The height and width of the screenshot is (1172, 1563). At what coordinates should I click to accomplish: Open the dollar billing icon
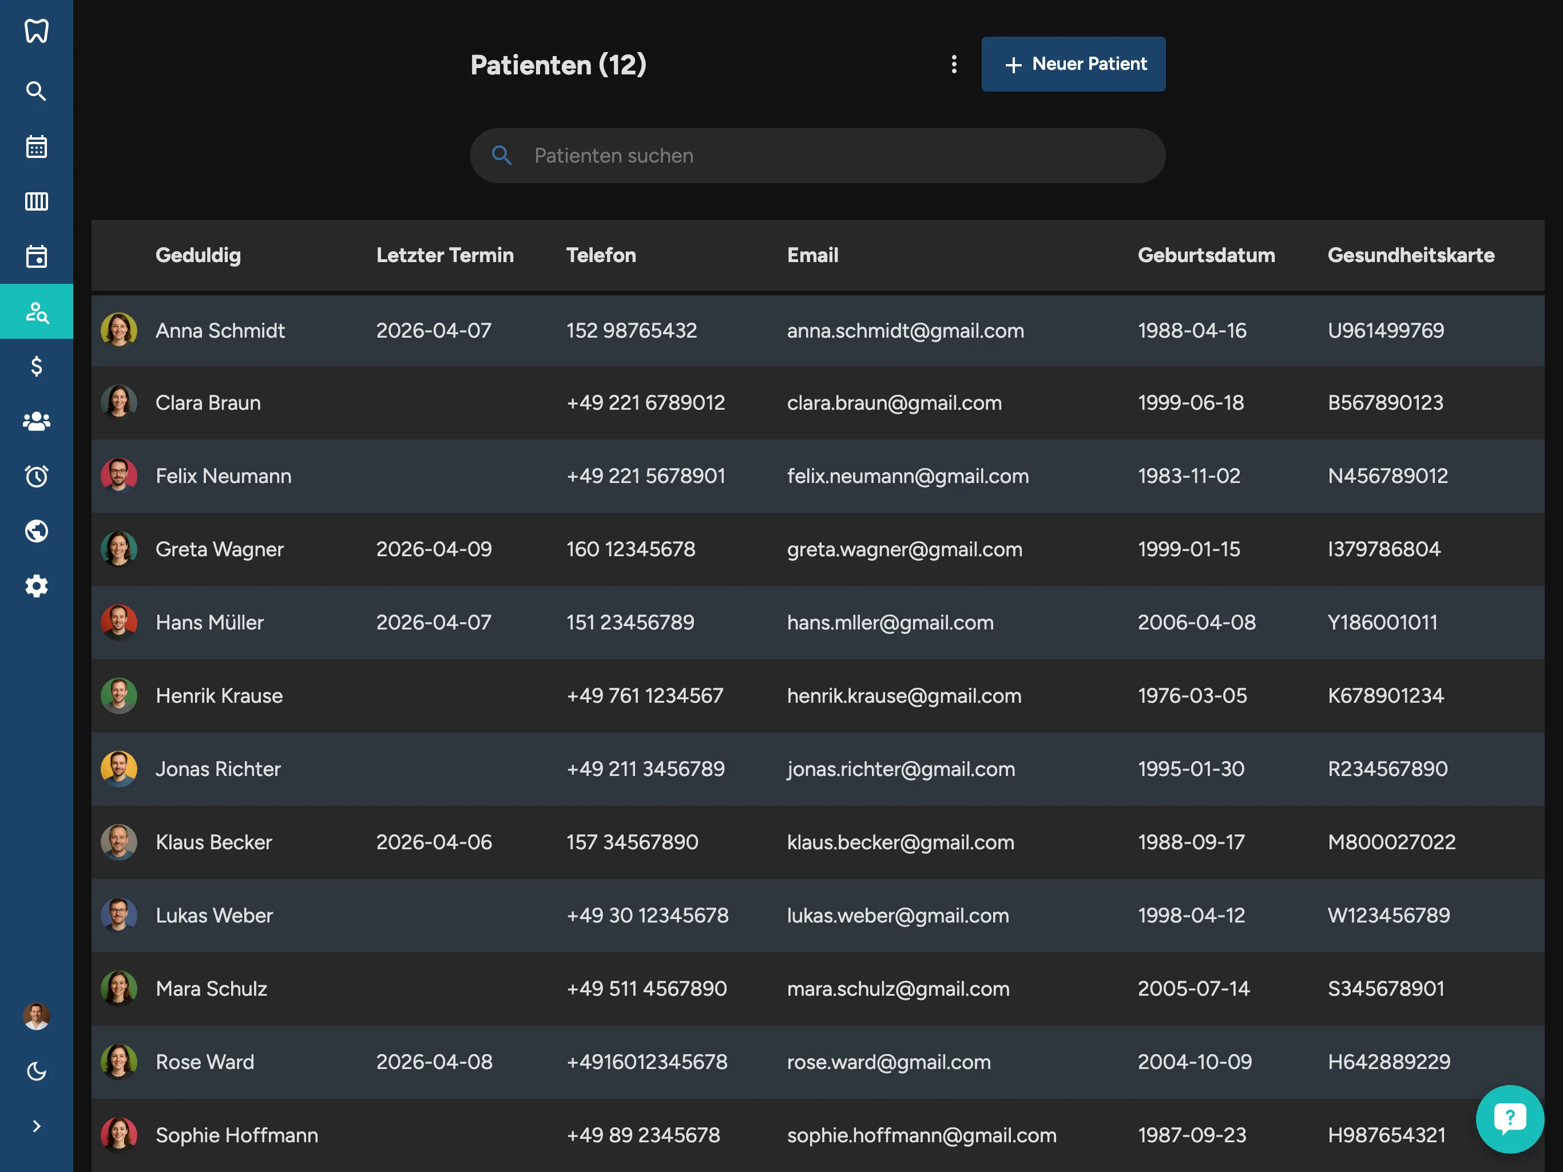(36, 366)
